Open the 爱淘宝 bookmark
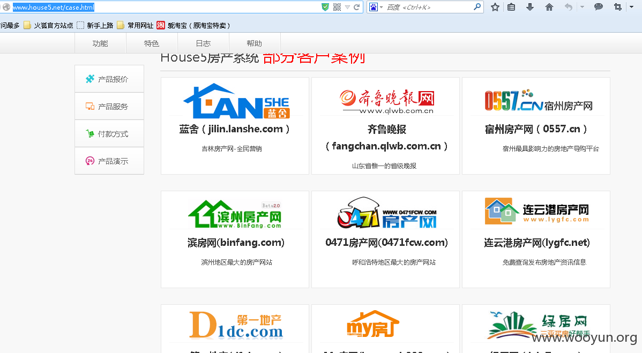Screen dimensions: 642x353 [x=199, y=25]
